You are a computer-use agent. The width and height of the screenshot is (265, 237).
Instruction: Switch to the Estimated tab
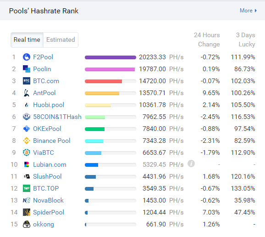[61, 40]
